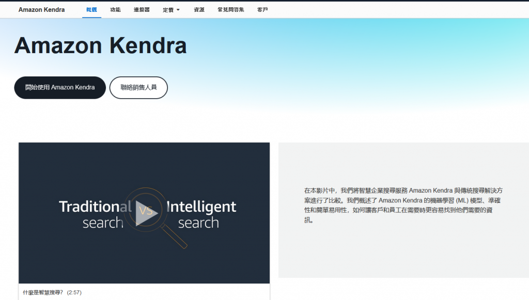This screenshot has height=300, width=529.
Task: Click the large Amazon Kendra page heading
Action: point(101,45)
